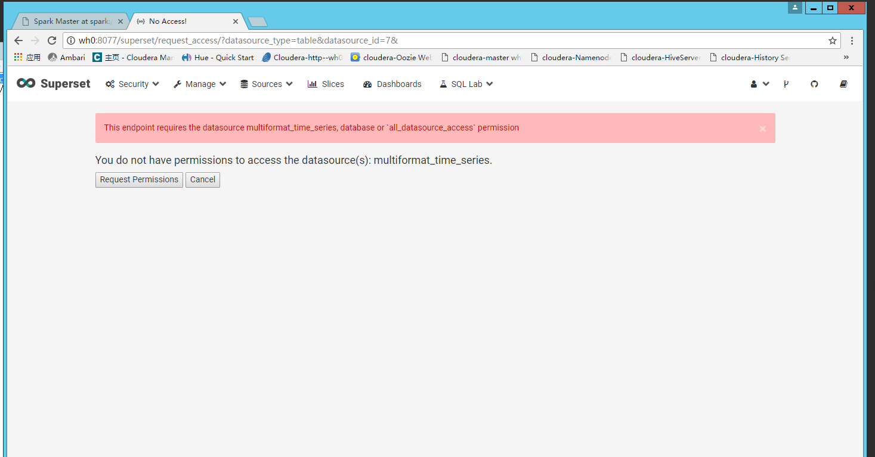Click the URL address bar
Viewport: 875px width, 457px height.
tap(452, 41)
